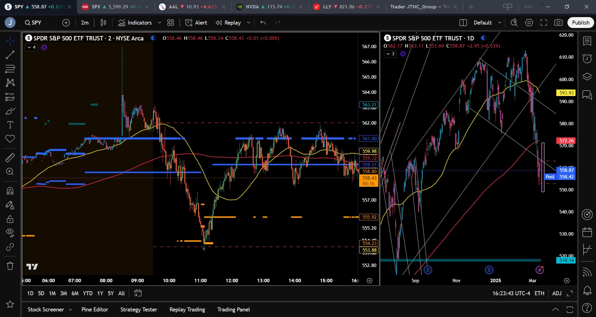Toggle magnet mode for drawings

10,191
